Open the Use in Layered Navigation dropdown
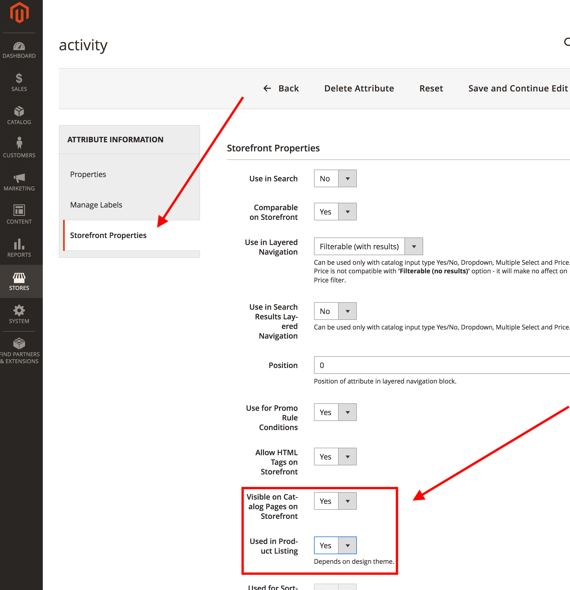 [368, 247]
